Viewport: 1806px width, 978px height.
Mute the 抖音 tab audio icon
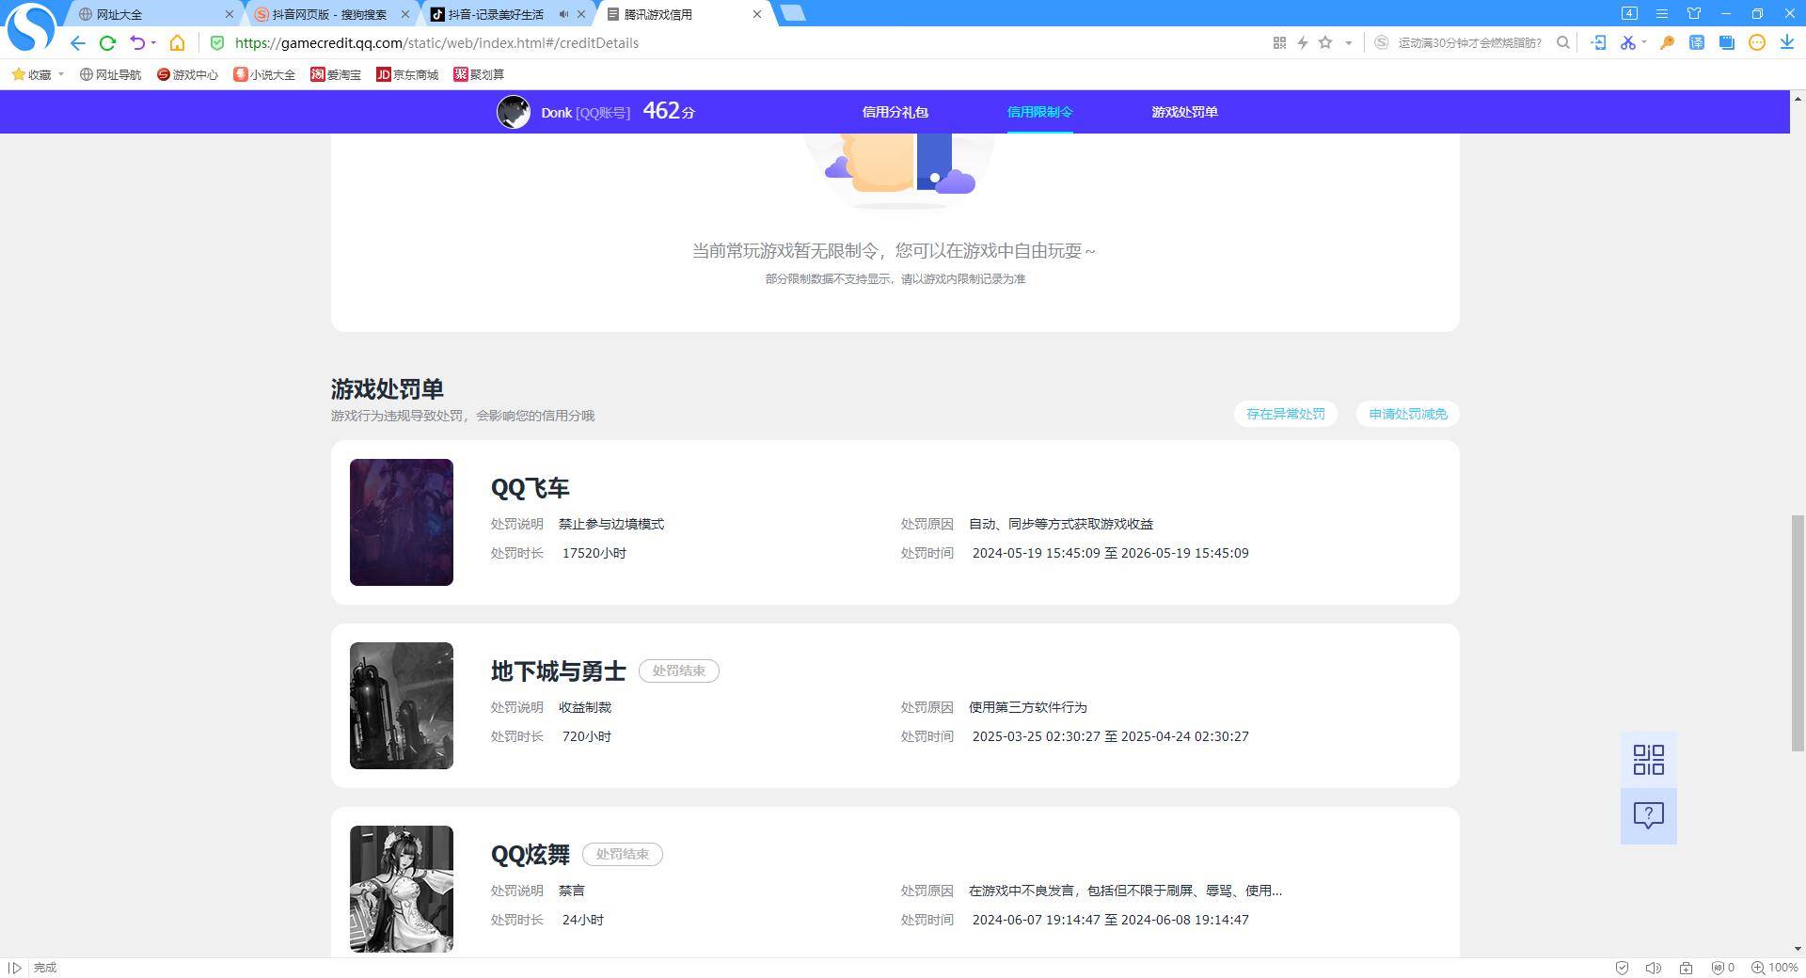[563, 14]
